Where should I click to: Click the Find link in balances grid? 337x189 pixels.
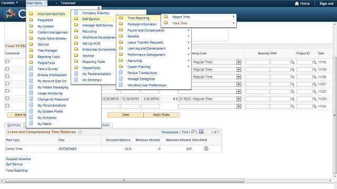185,132
